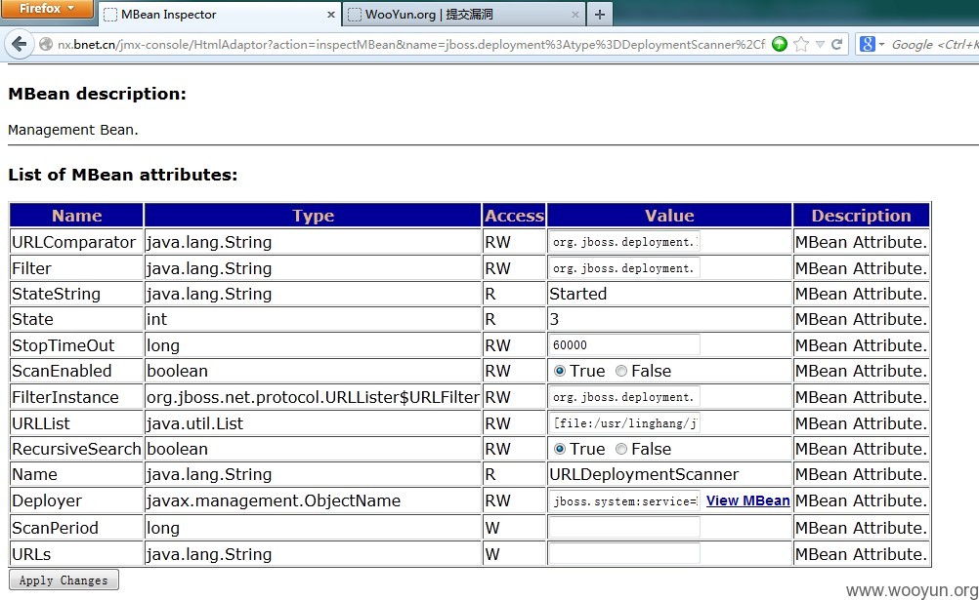
Task: Click the Filter value field
Action: pos(624,268)
